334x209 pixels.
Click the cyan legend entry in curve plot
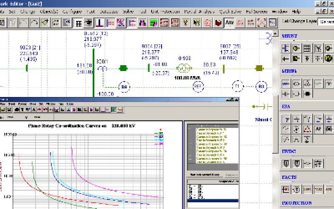click(x=158, y=140)
